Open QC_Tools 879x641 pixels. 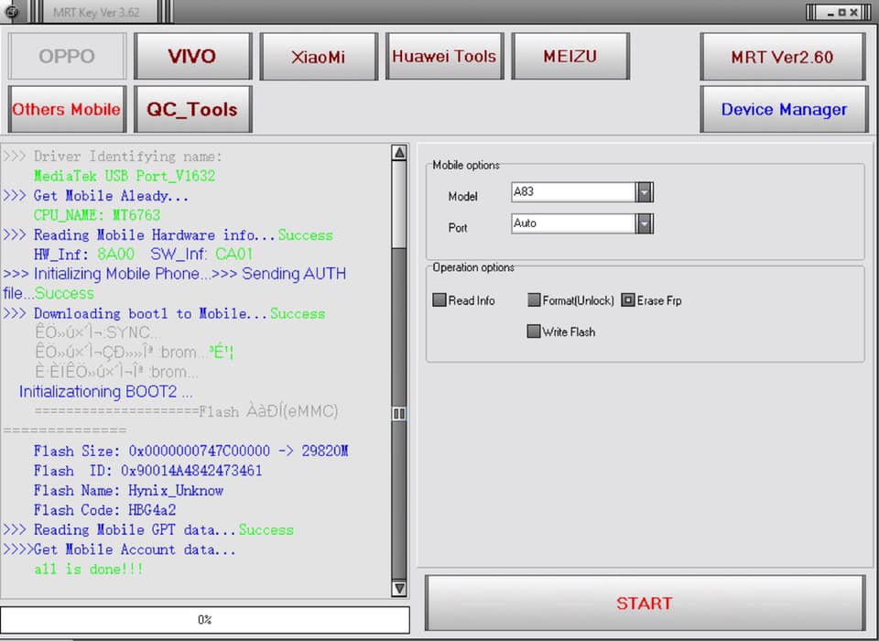click(x=192, y=109)
